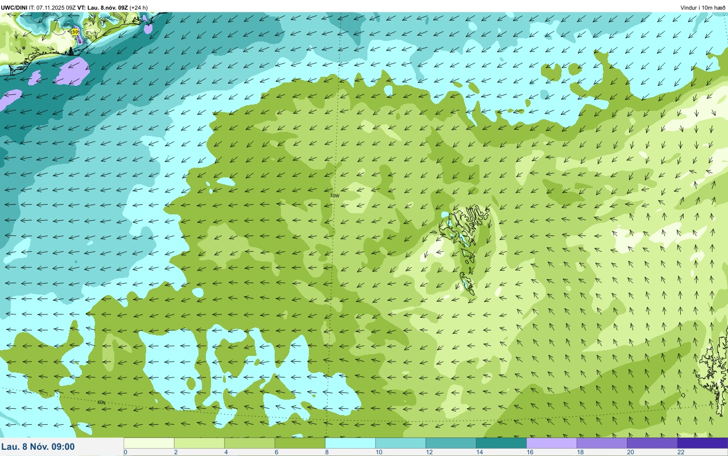Click the '60N' latitude label
Viewport: 728px width, 456px height.
click(x=101, y=403)
